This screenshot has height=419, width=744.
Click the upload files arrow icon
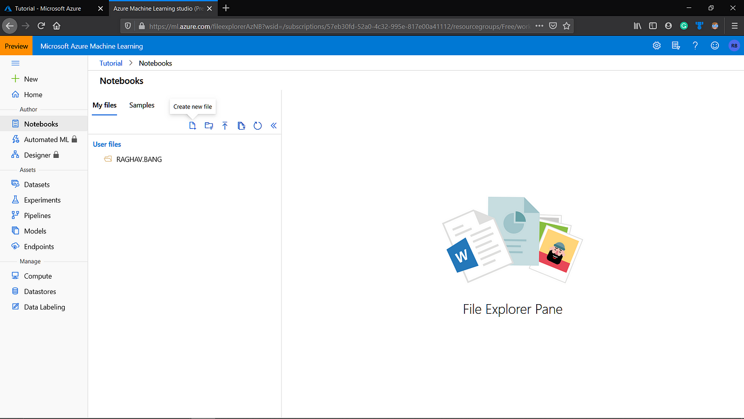(225, 126)
